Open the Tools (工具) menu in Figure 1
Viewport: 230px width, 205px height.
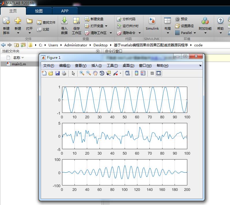(112, 66)
